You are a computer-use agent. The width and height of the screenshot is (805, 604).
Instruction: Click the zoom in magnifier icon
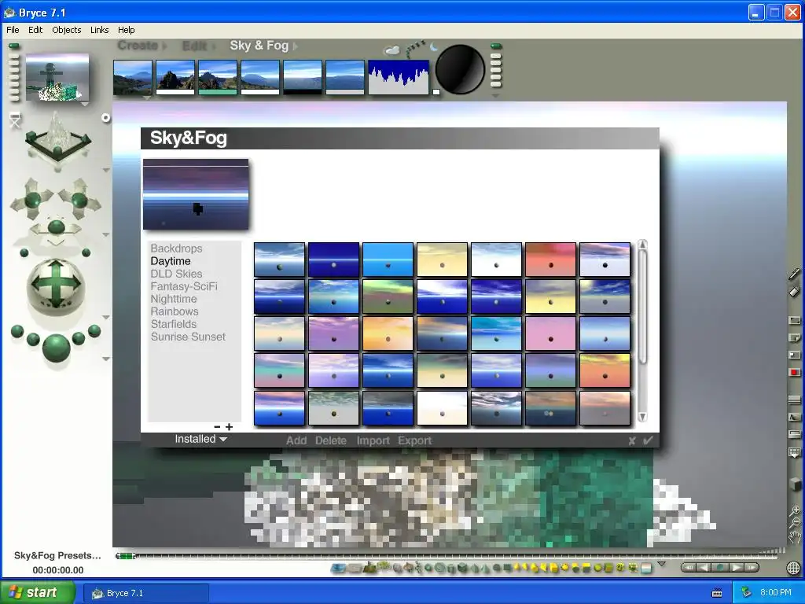795,510
